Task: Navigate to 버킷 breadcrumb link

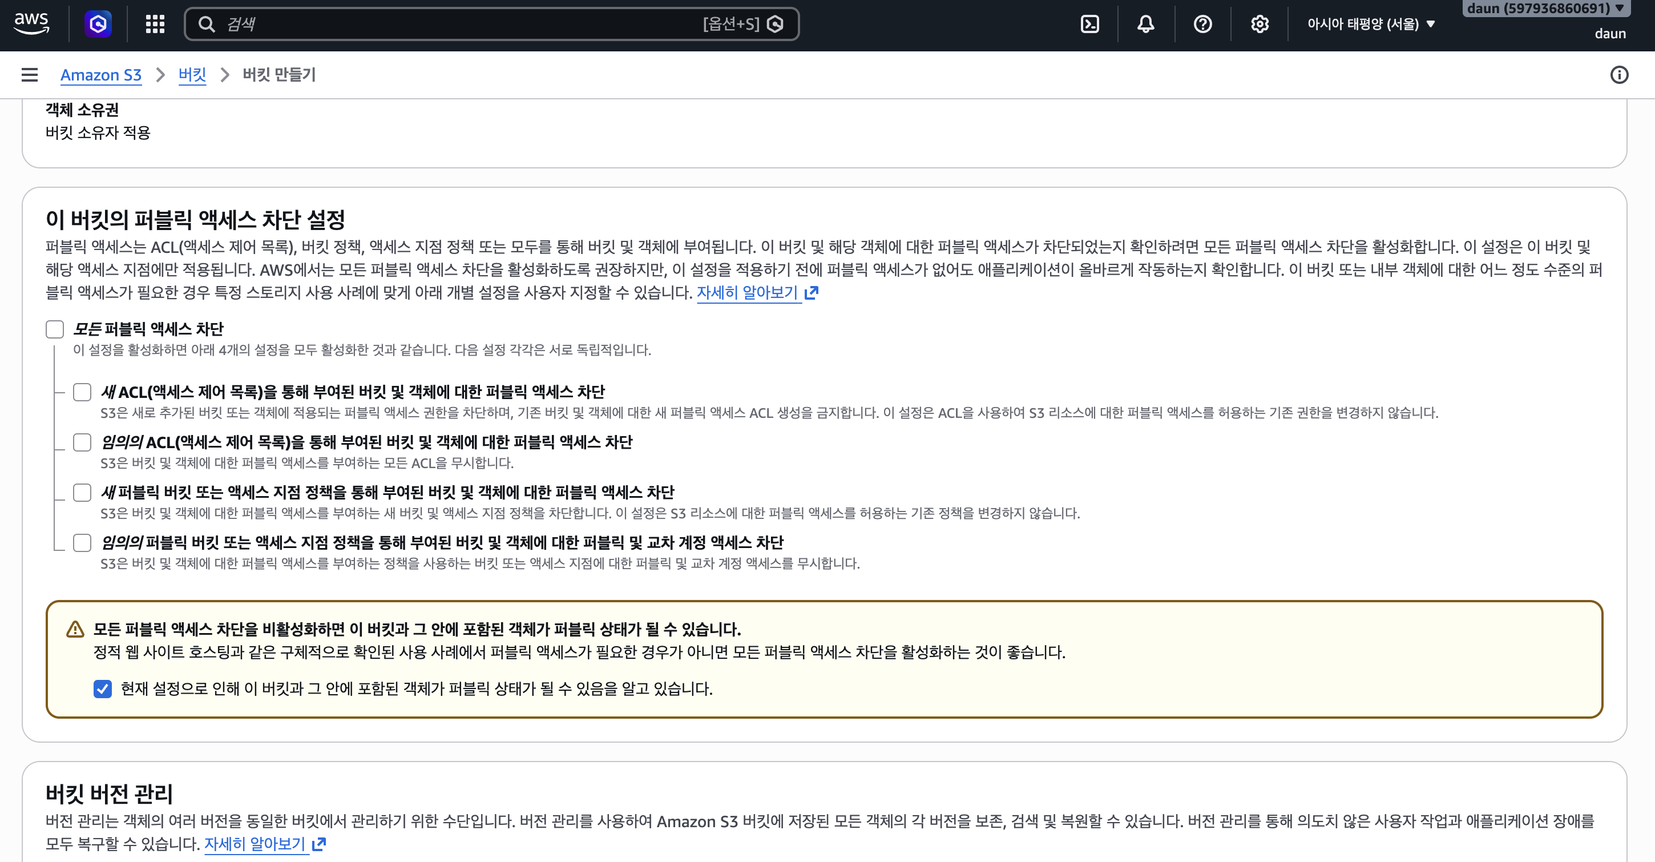Action: point(192,75)
